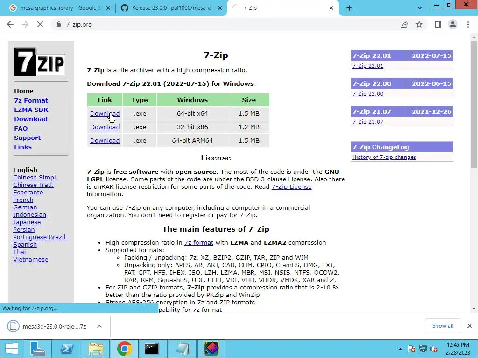Image resolution: width=478 pixels, height=358 pixels.
Task: Open Server Manager from taskbar
Action: point(38,349)
